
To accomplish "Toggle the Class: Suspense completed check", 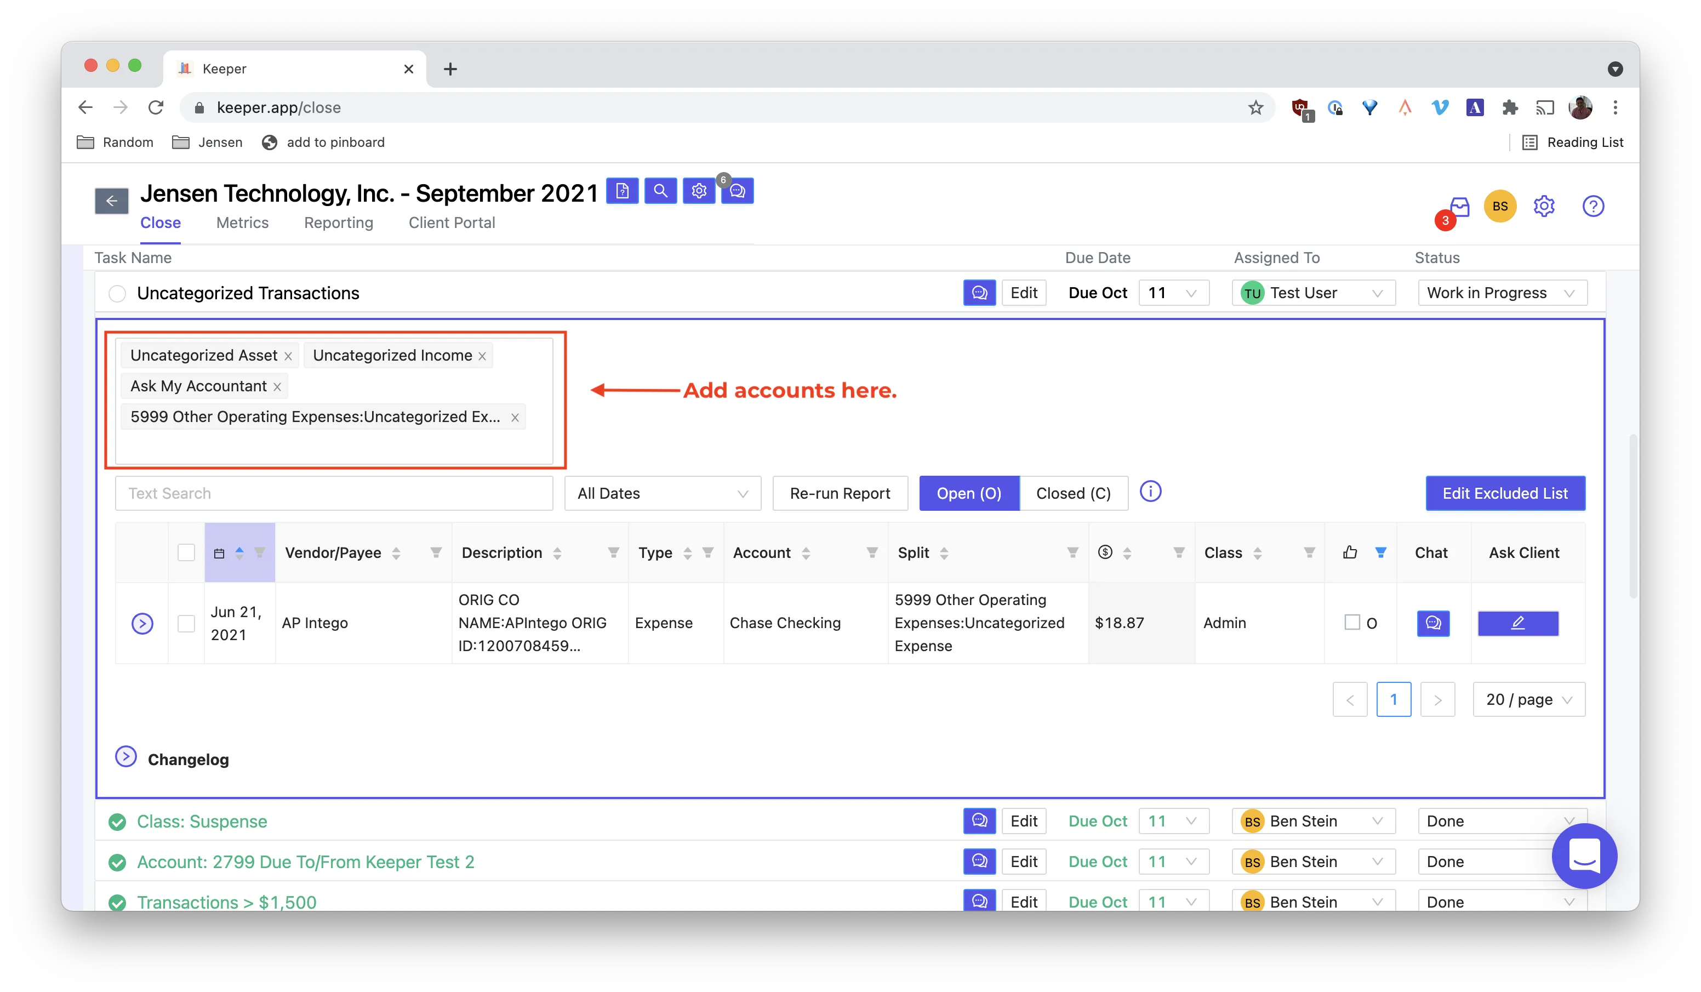I will pos(117,821).
